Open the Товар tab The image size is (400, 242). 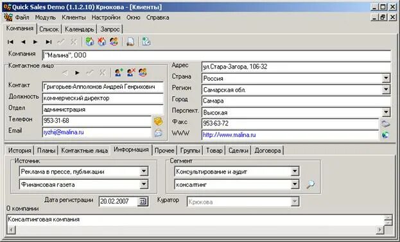214,150
